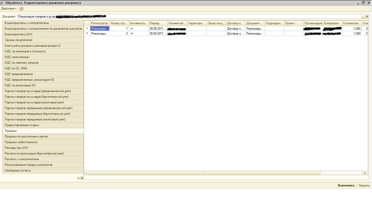Open Партии товаров переданные (бухгалтерский учет)

(x=43, y=114)
